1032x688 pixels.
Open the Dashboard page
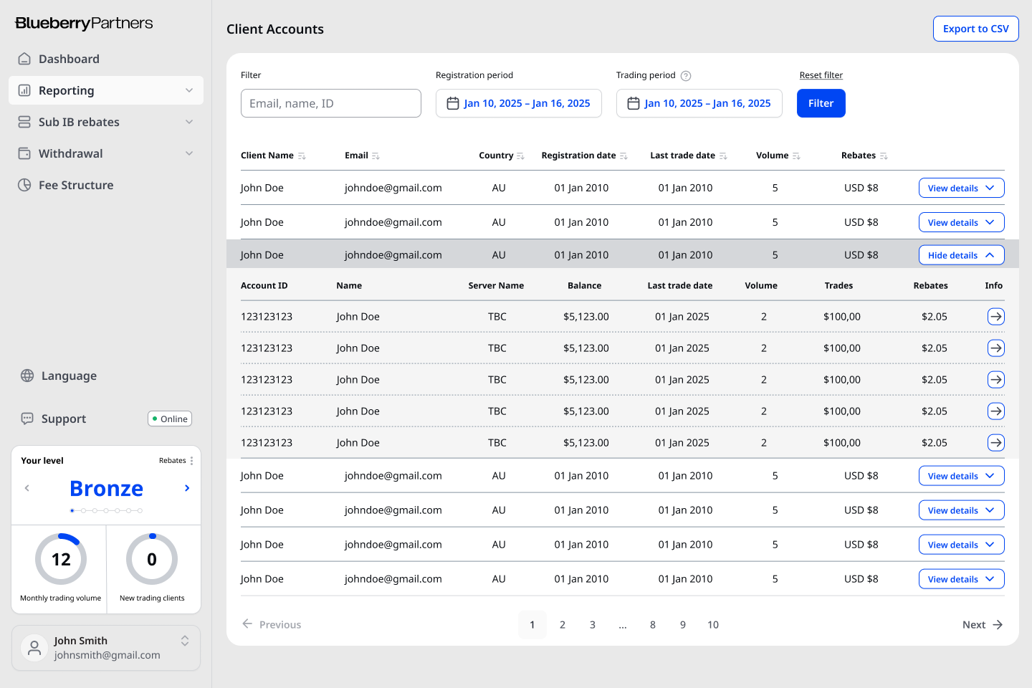point(106,59)
